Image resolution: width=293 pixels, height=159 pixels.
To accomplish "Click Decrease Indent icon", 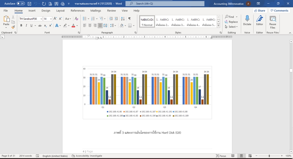I will (x=111, y=19).
